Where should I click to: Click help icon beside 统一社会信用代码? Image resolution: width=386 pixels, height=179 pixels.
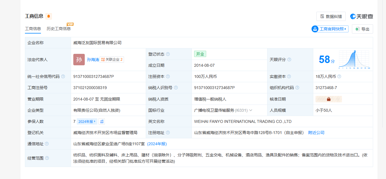63,76
